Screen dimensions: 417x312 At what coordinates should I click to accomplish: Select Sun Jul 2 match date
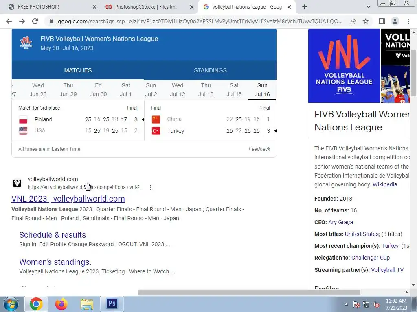click(x=151, y=90)
